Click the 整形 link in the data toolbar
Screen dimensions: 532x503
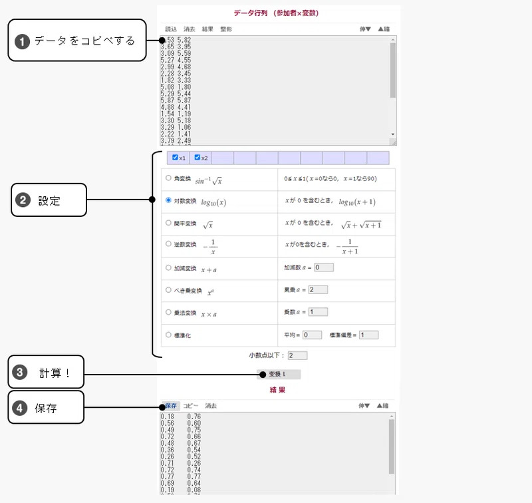click(x=226, y=29)
